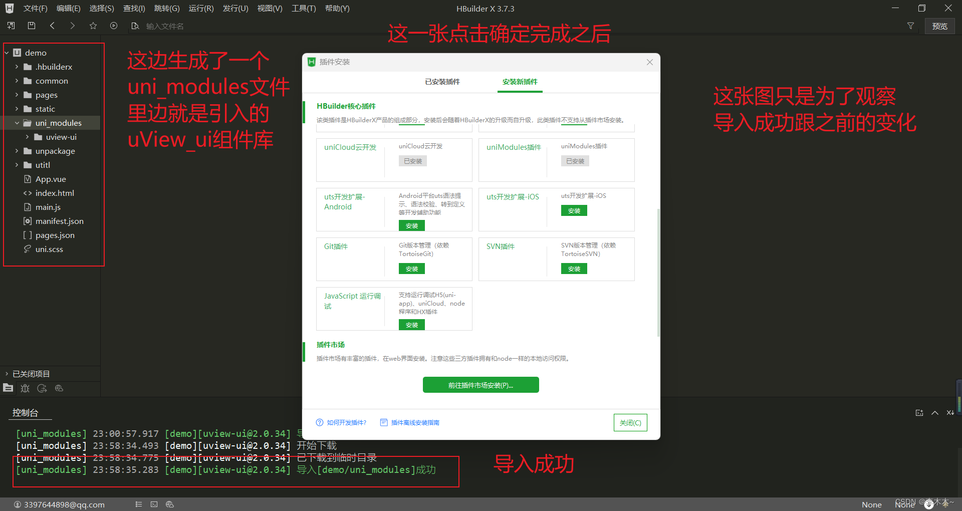Install the SVN插件 plugin
This screenshot has width=962, height=511.
(574, 269)
